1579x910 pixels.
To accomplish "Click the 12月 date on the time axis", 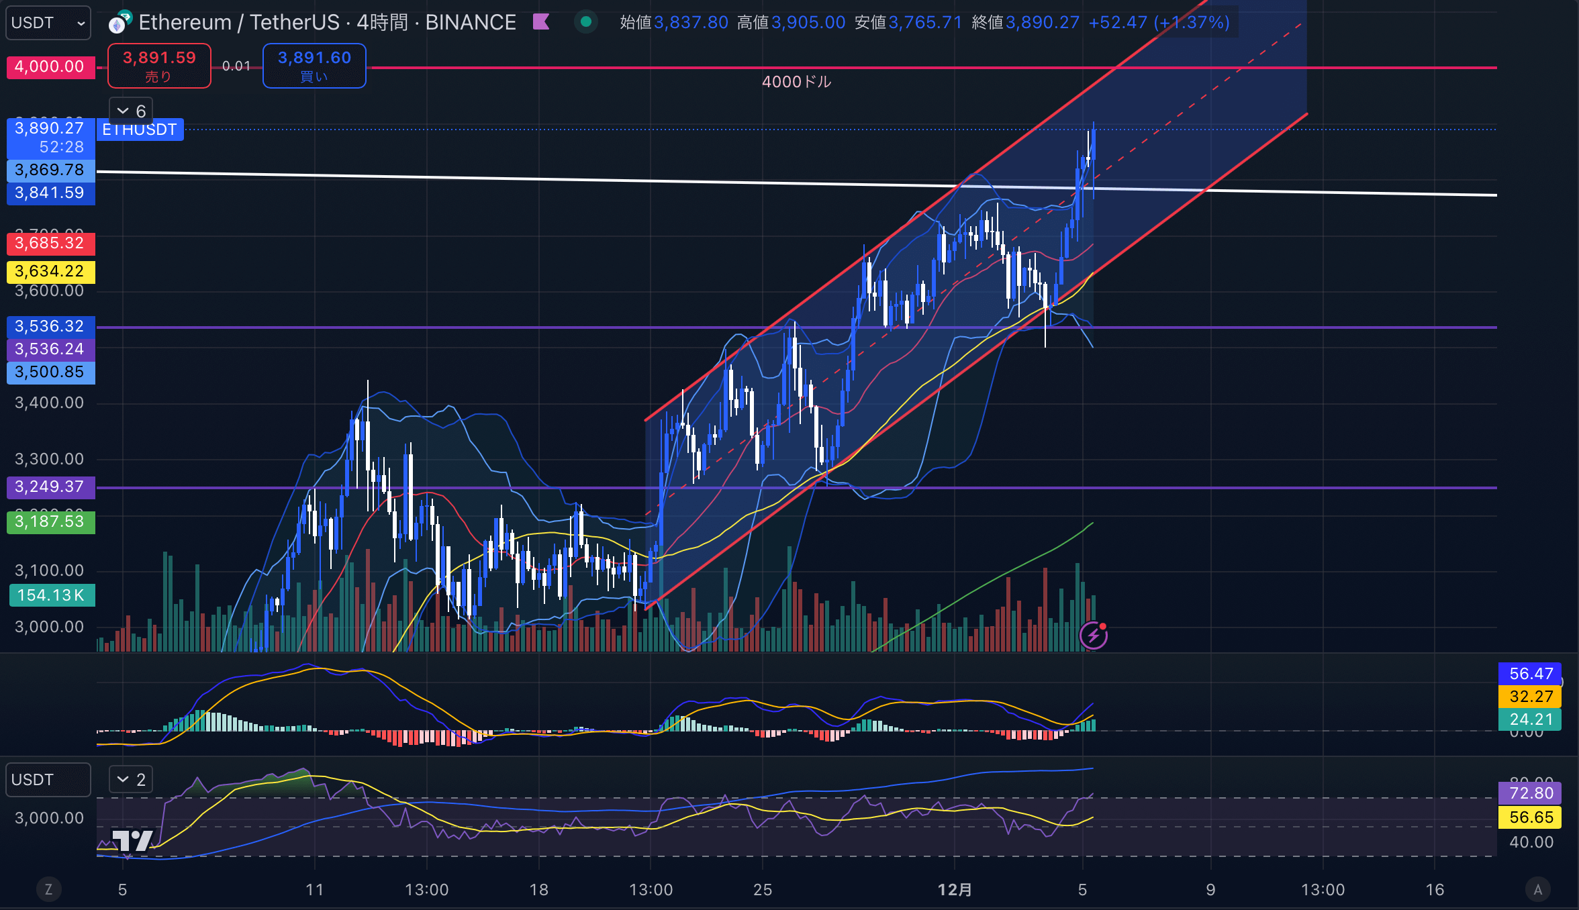I will pos(954,890).
